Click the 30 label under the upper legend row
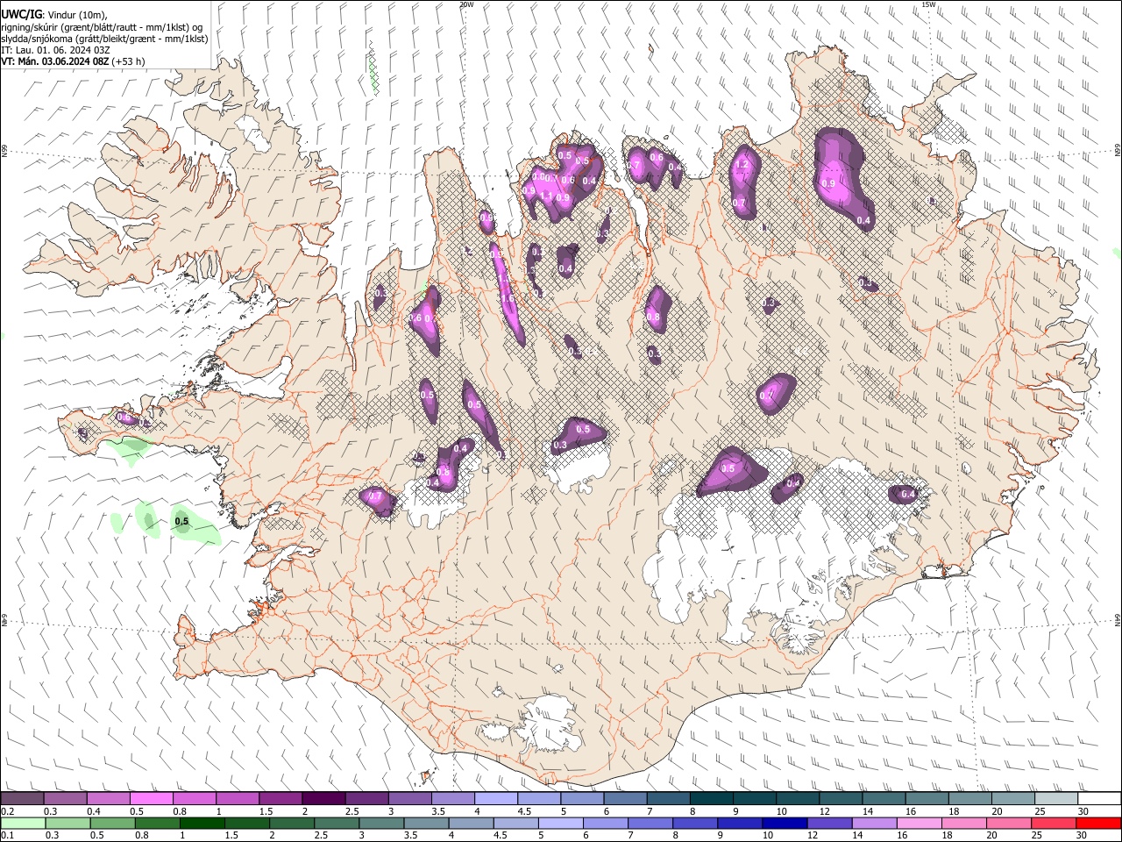 point(1083,811)
